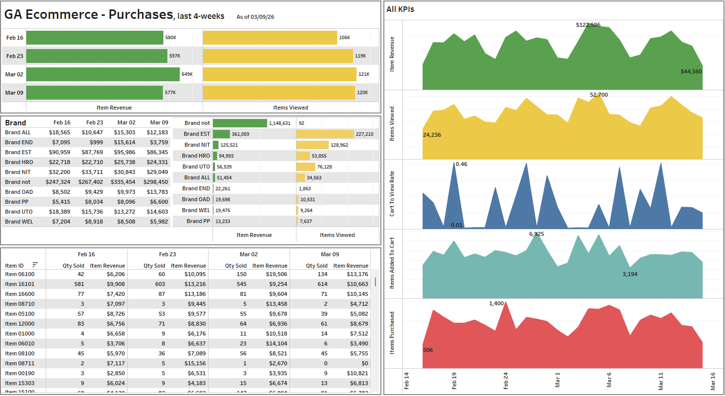
Task: Click the Brand EST green bar labeled 361,059
Action: pos(221,134)
